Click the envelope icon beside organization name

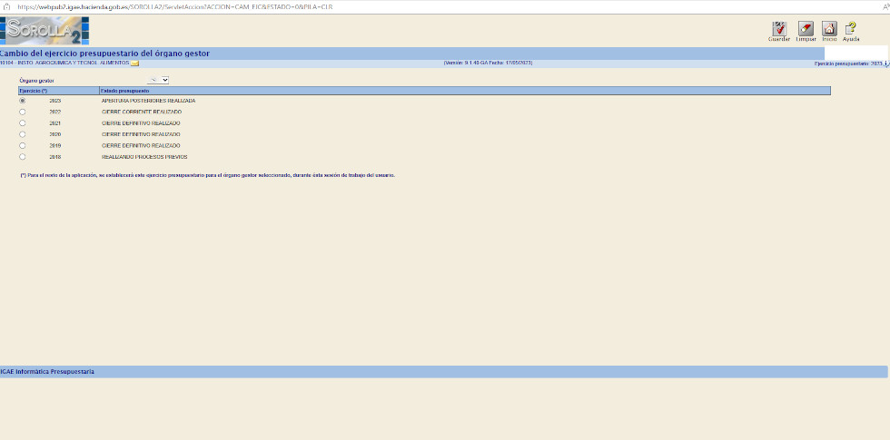(x=134, y=64)
